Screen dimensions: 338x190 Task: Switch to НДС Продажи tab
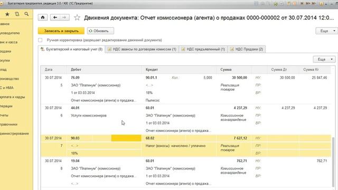(247, 49)
